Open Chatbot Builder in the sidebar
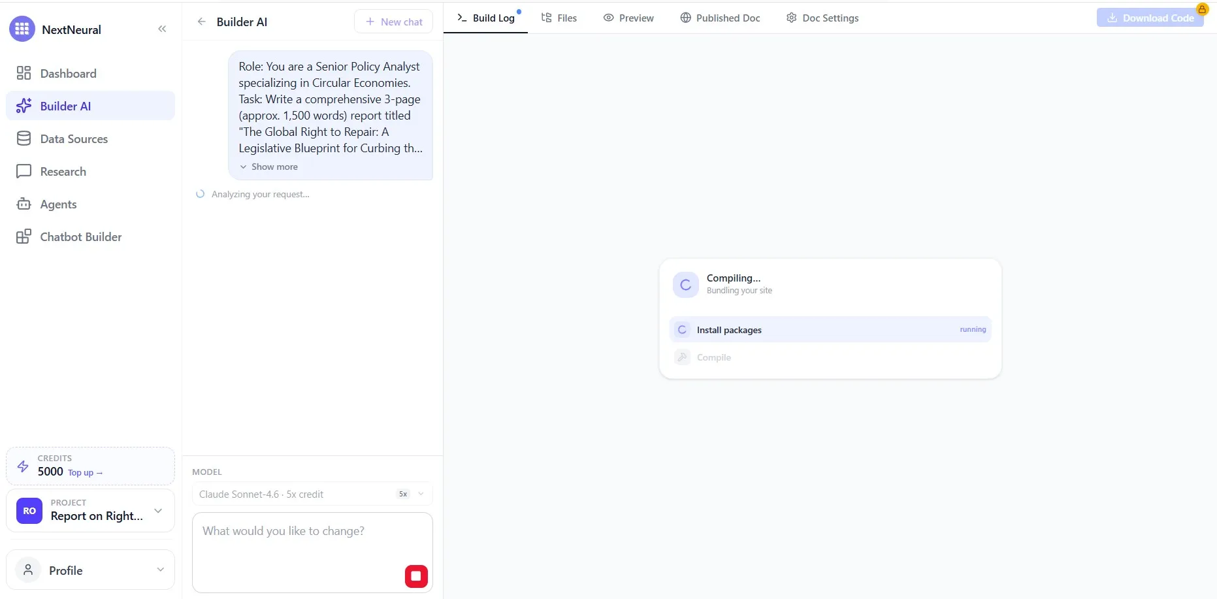 (x=90, y=236)
